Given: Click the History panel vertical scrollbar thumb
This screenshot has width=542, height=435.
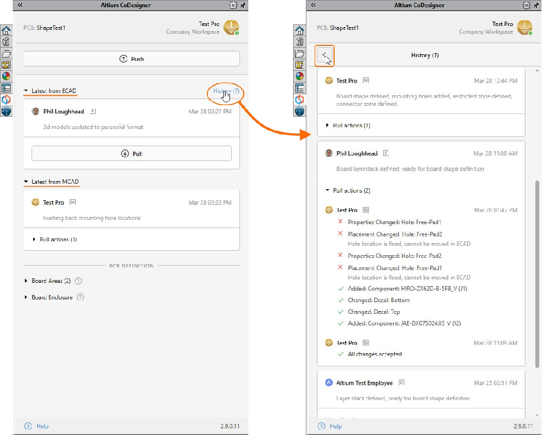Looking at the screenshot, I should (x=537, y=274).
